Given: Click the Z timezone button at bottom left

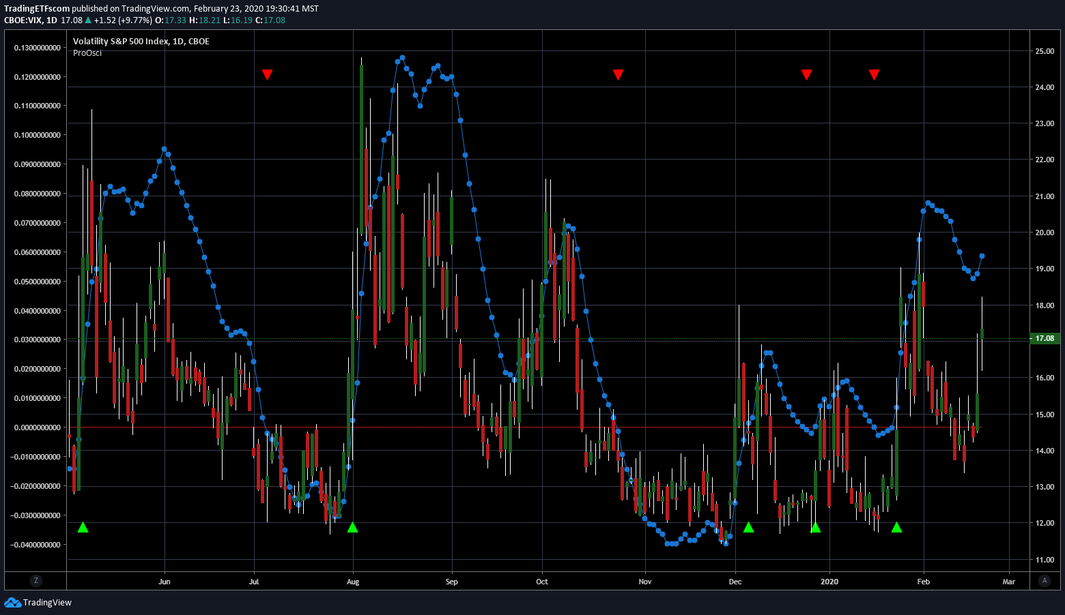Looking at the screenshot, I should coord(36,581).
